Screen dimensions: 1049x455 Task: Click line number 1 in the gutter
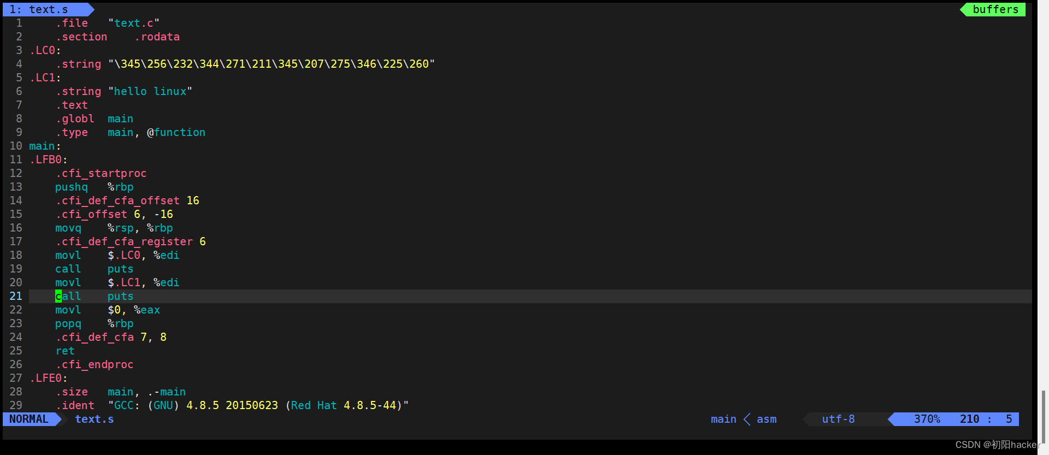point(19,23)
